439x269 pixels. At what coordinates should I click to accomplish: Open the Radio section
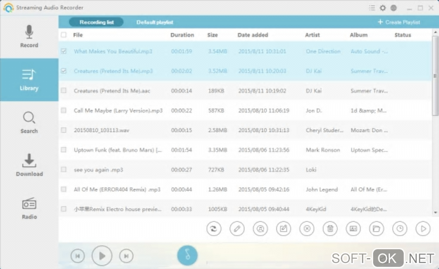(29, 208)
